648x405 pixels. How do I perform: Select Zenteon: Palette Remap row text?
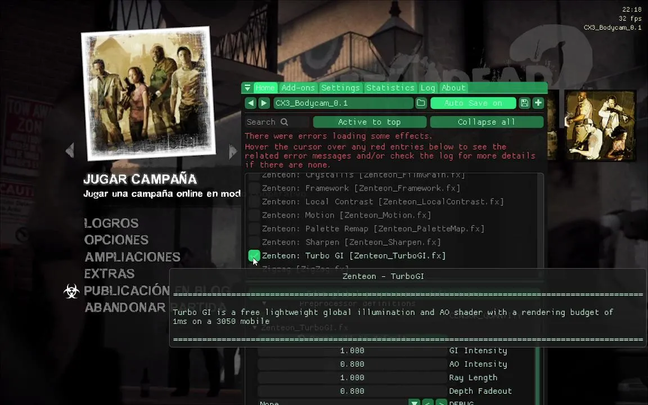tap(373, 228)
